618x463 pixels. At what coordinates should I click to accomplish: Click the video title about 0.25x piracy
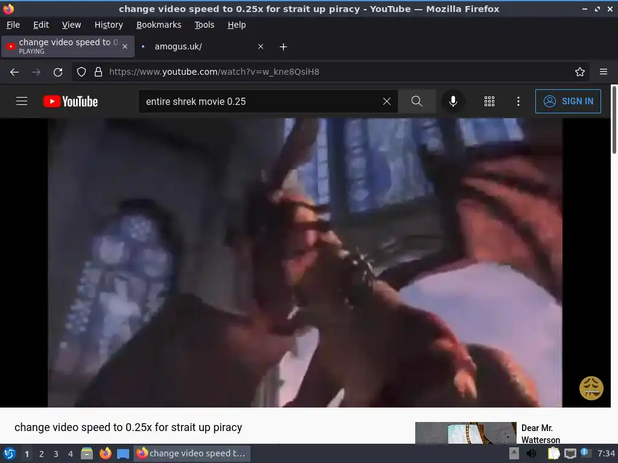click(128, 427)
